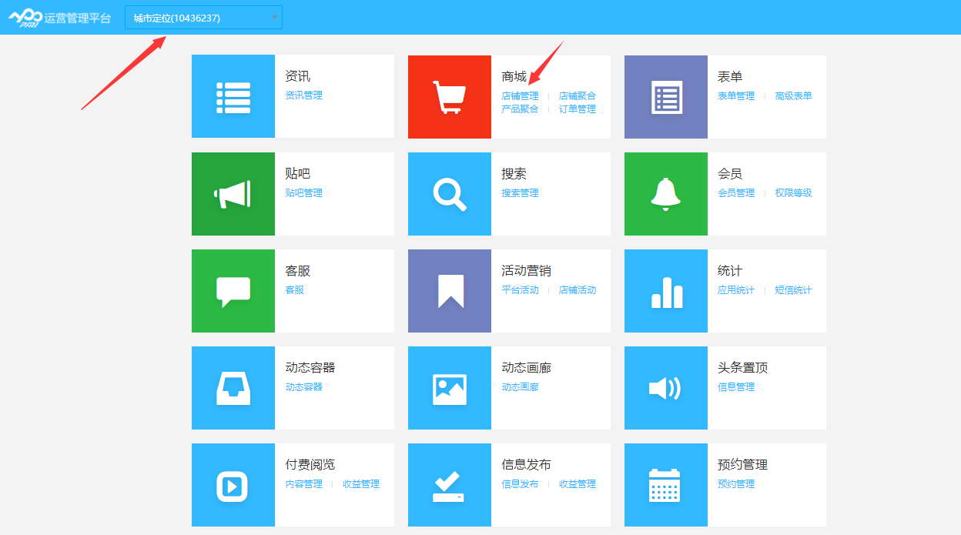Select the magnifier 搜索 icon

449,194
